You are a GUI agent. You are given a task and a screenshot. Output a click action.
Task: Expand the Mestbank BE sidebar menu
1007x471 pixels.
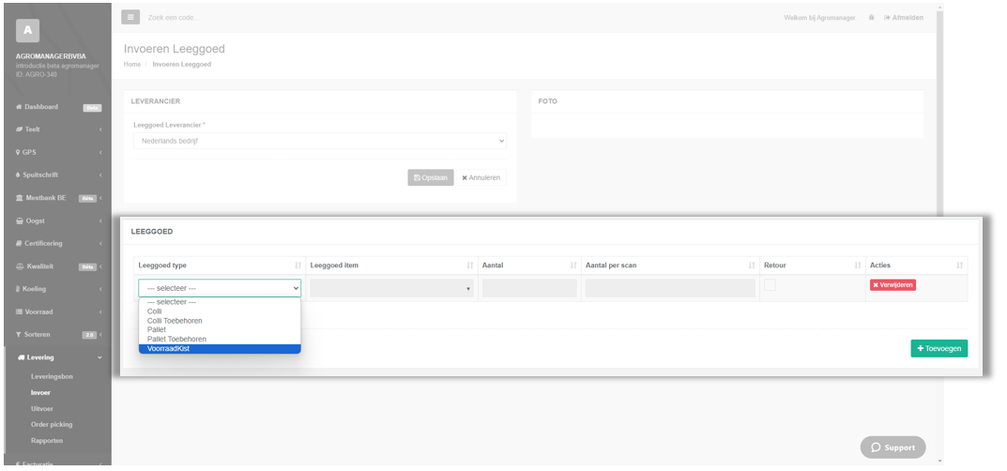[58, 198]
